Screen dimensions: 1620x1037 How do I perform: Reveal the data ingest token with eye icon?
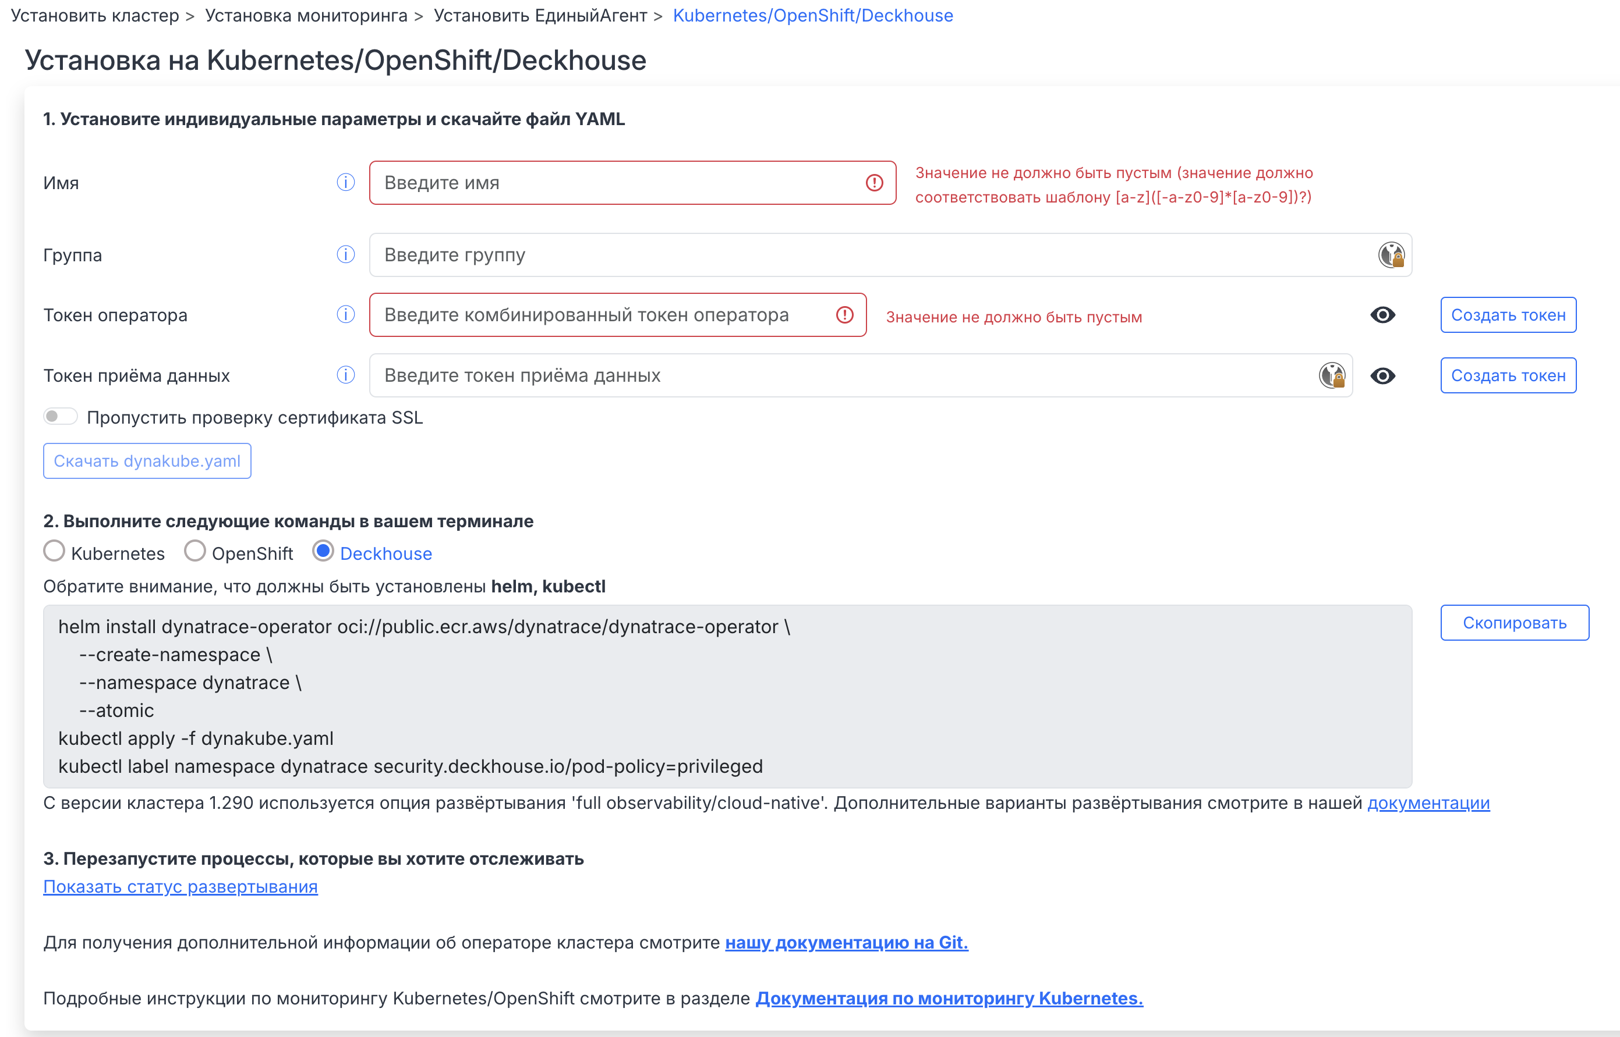[1382, 376]
